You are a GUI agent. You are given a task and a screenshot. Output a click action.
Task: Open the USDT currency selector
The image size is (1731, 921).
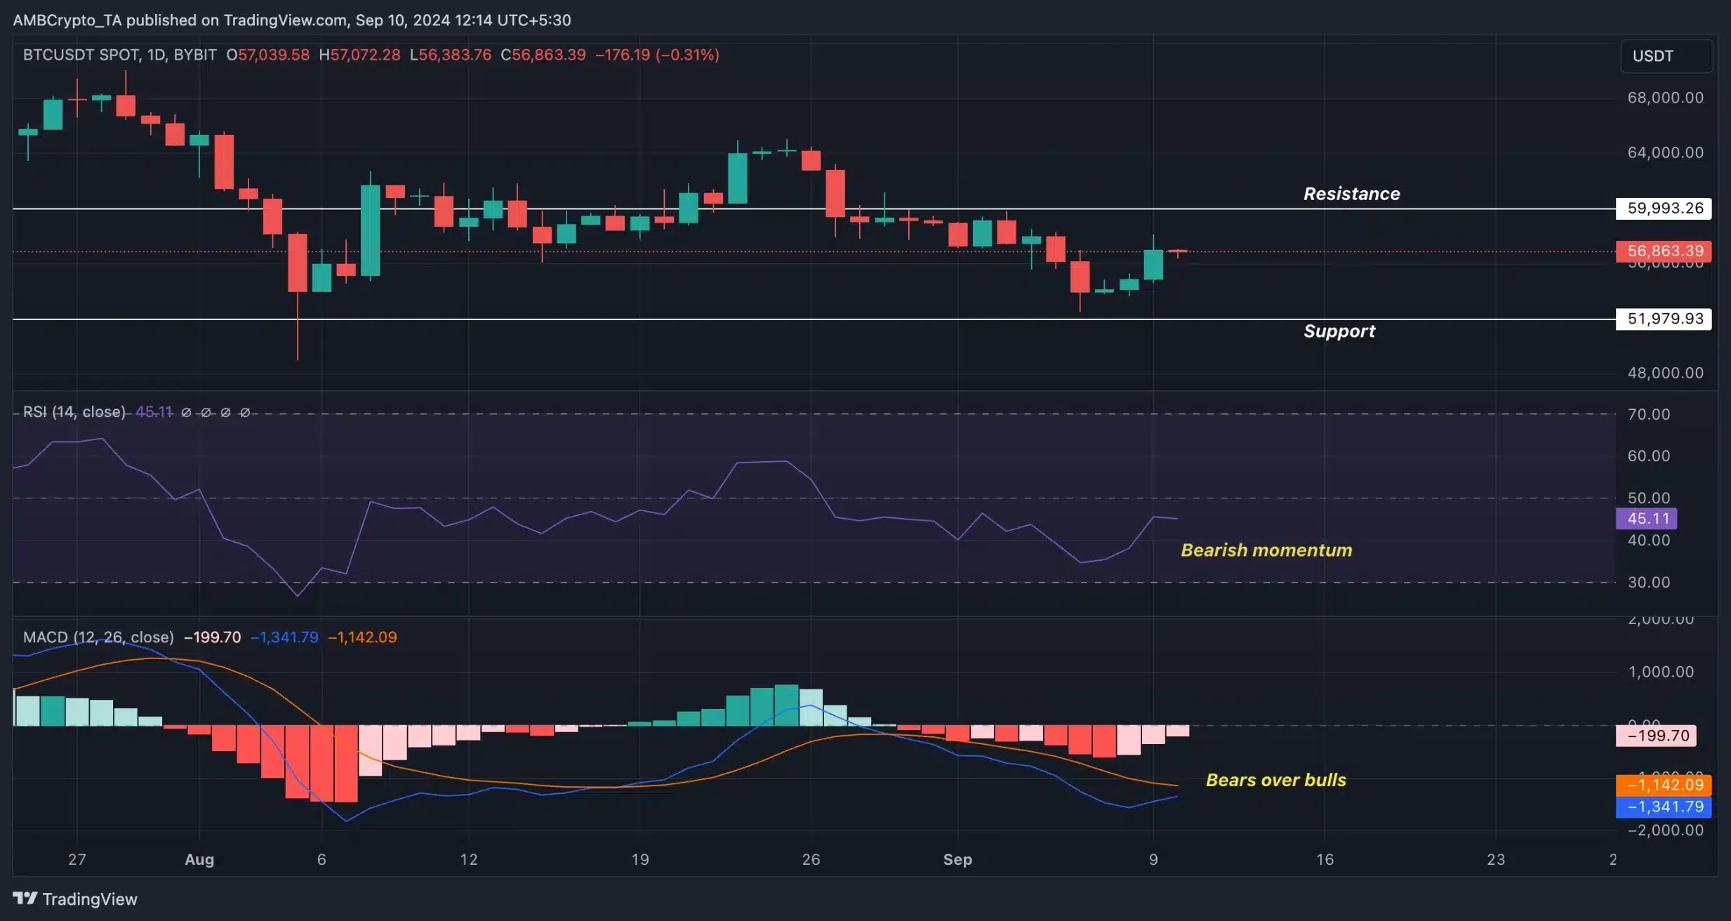coord(1666,56)
